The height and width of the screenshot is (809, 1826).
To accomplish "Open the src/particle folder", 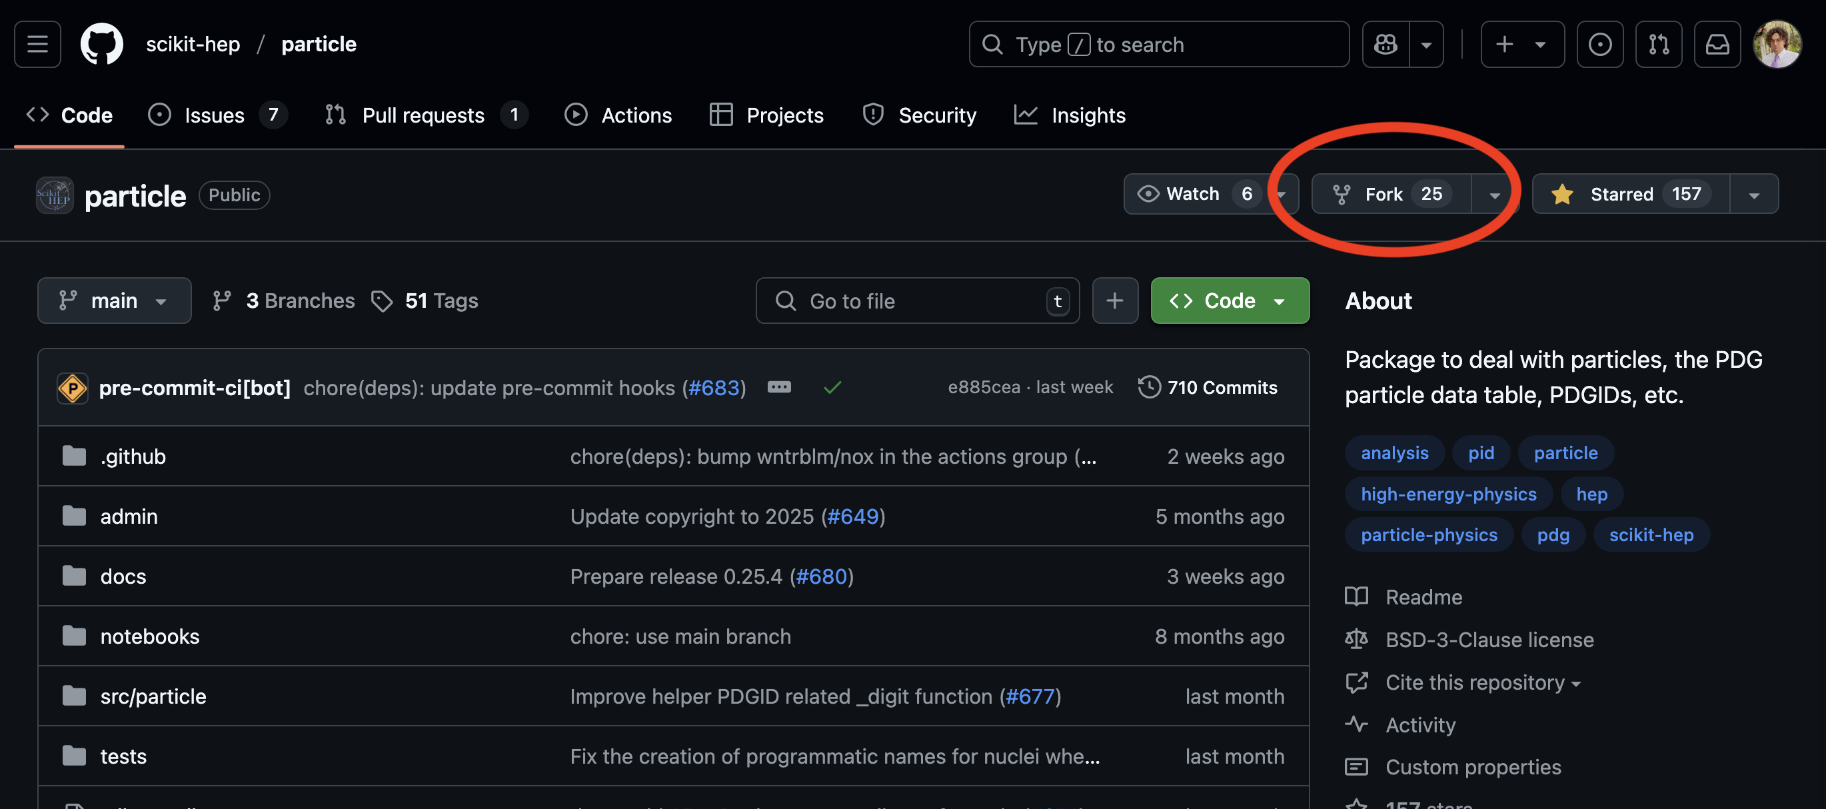I will 153,696.
